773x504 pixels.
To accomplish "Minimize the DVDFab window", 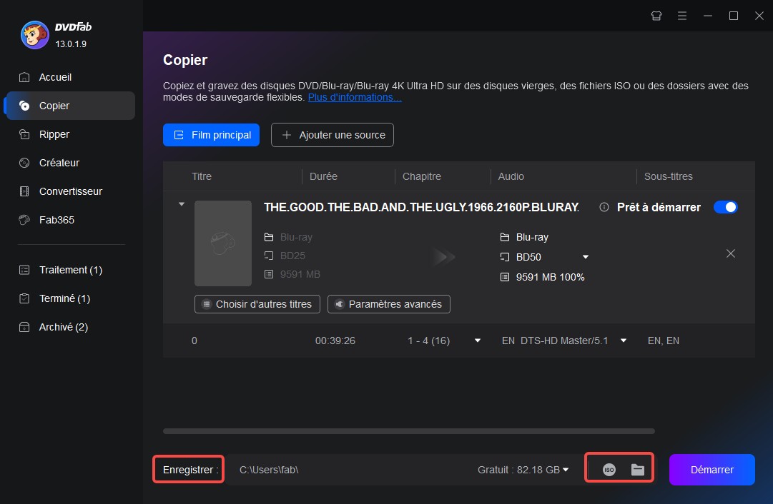I will coord(708,16).
